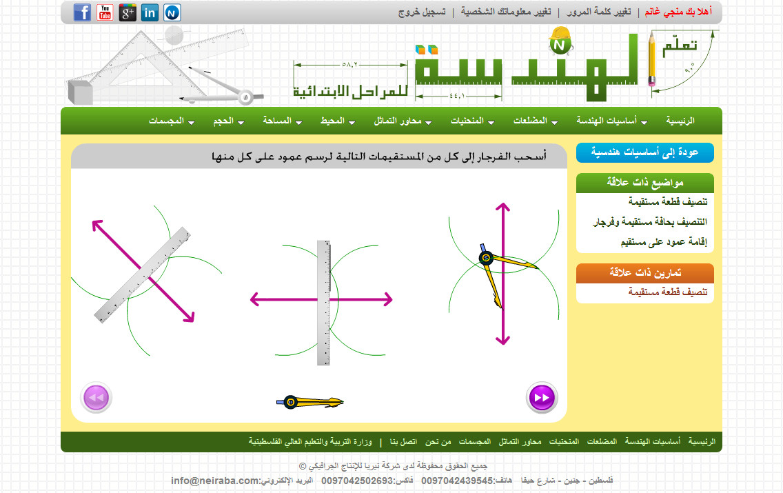Click the blue عودة إلى أساسيات هندسية button
Viewport: 783px width, 493px height.
644,153
